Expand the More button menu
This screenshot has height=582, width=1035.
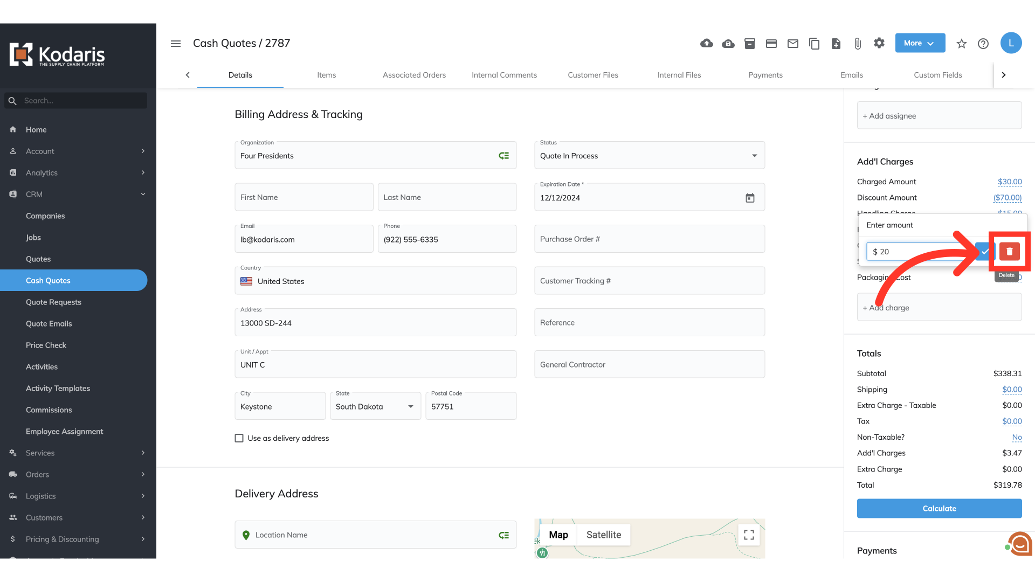coord(920,43)
